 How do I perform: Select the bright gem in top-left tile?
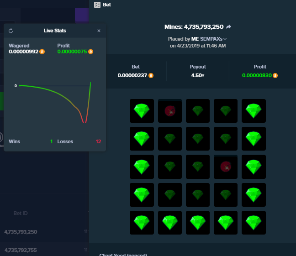[142, 111]
